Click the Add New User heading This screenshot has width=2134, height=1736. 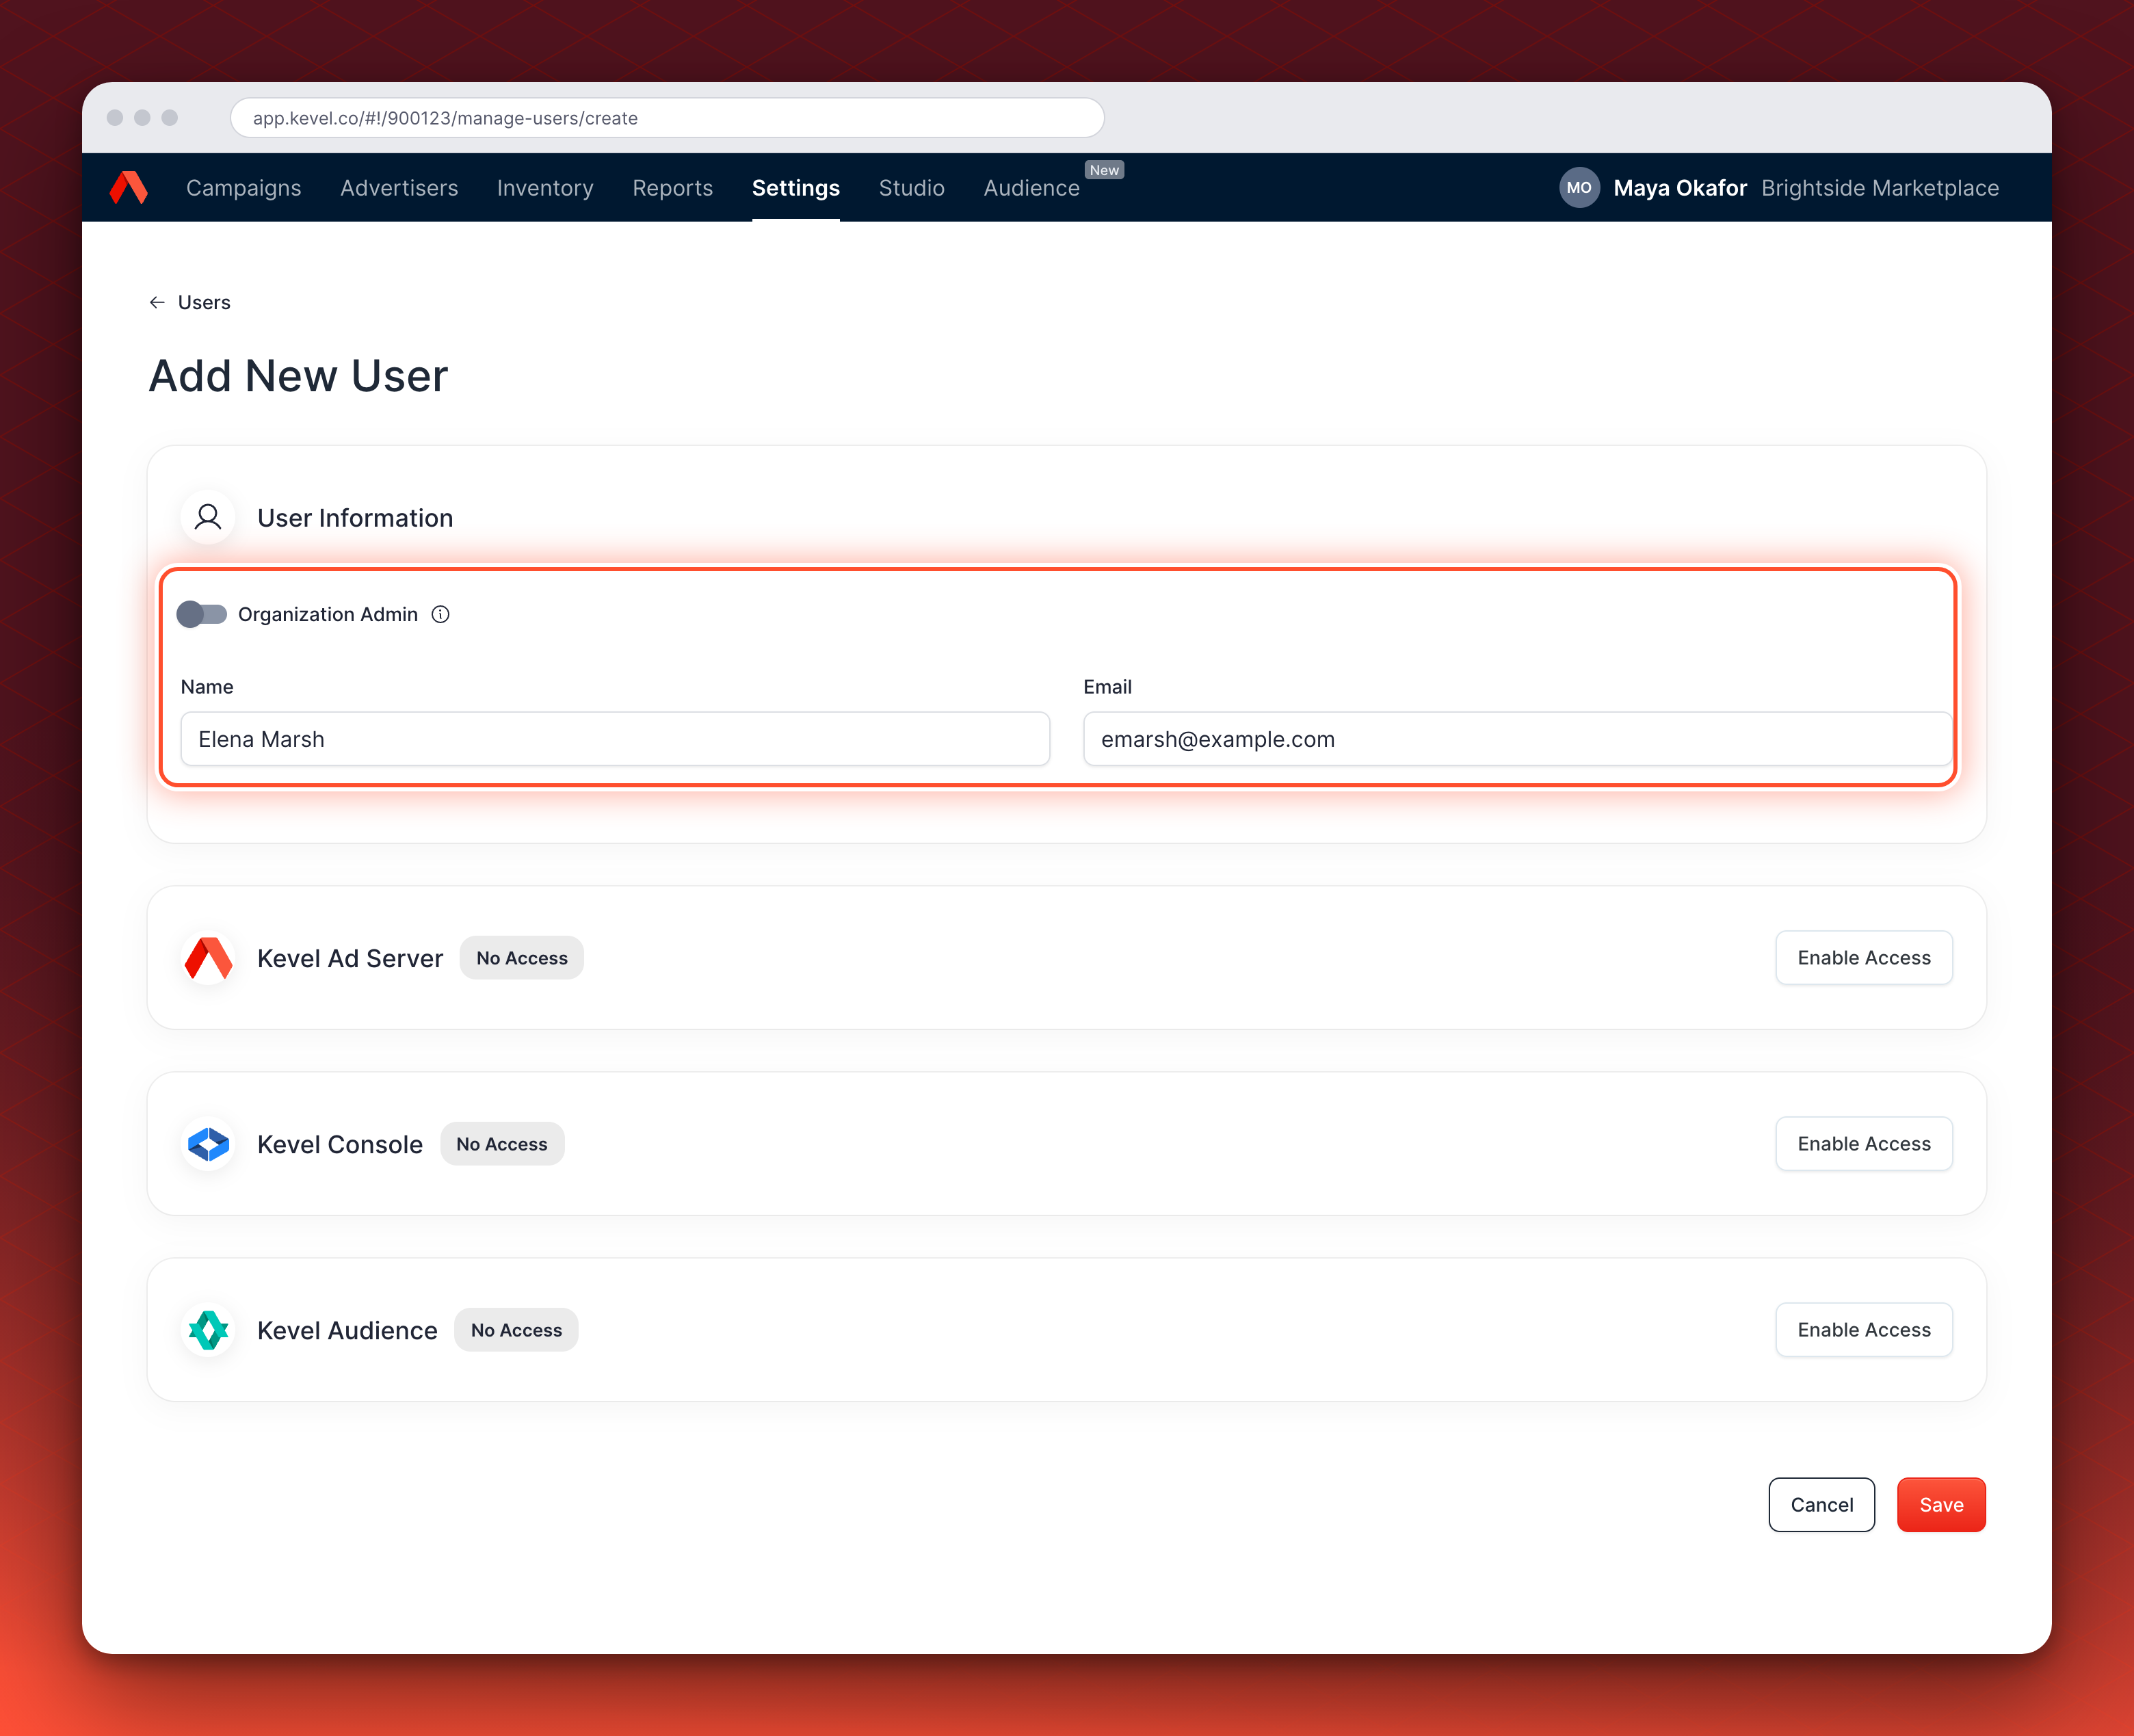pyautogui.click(x=298, y=376)
